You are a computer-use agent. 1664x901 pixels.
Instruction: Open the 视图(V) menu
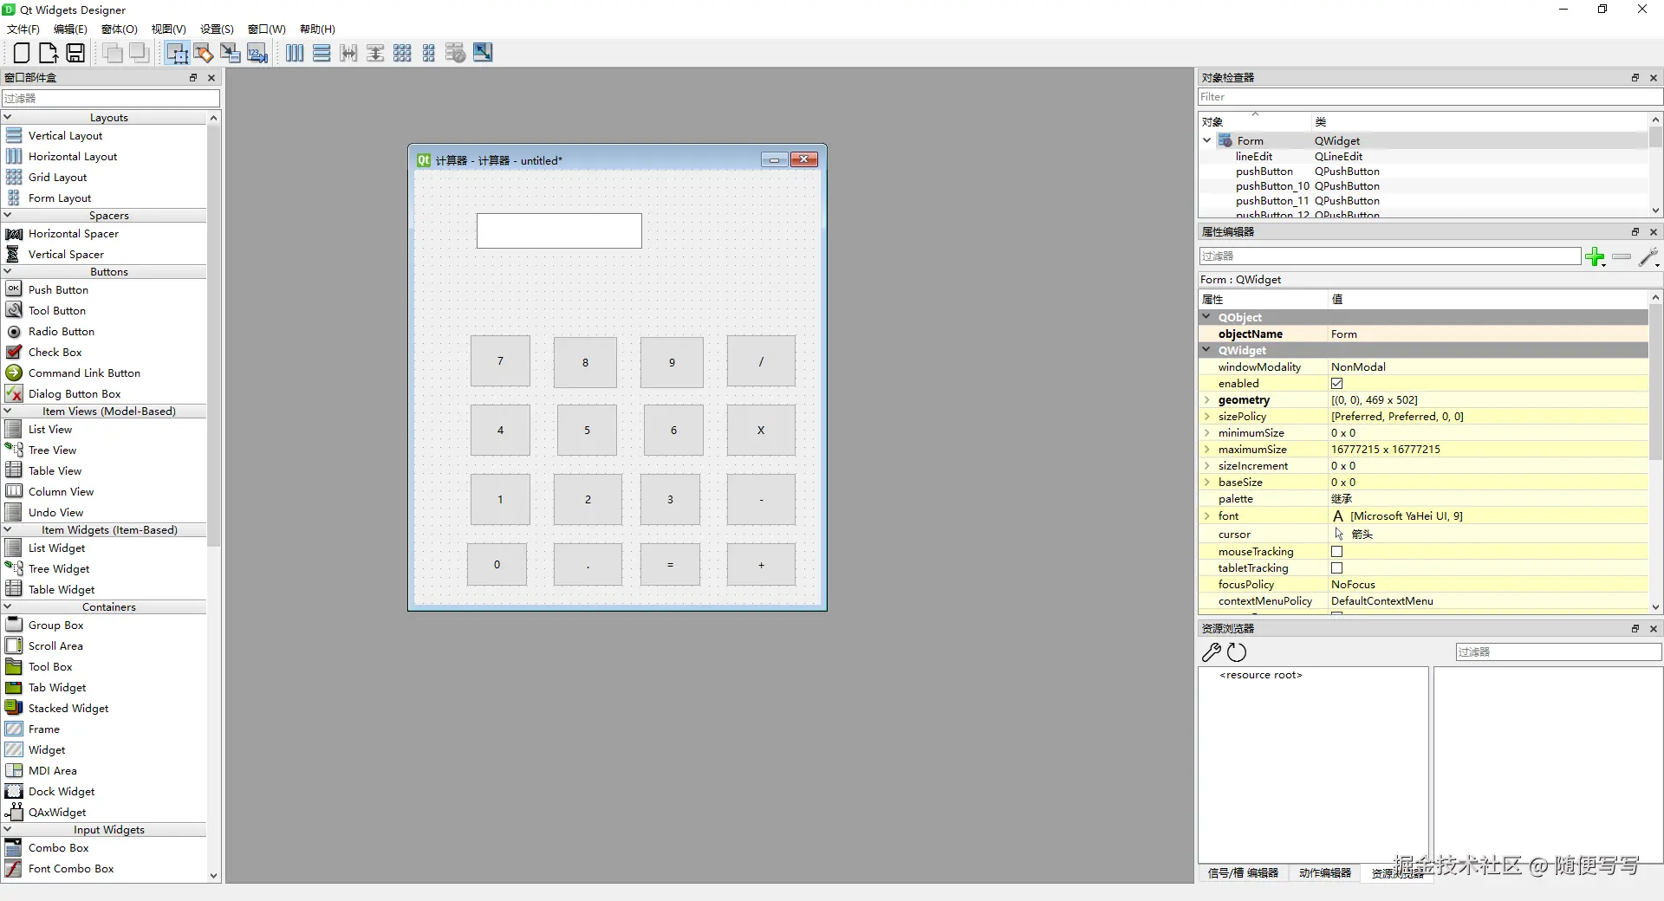pos(169,29)
